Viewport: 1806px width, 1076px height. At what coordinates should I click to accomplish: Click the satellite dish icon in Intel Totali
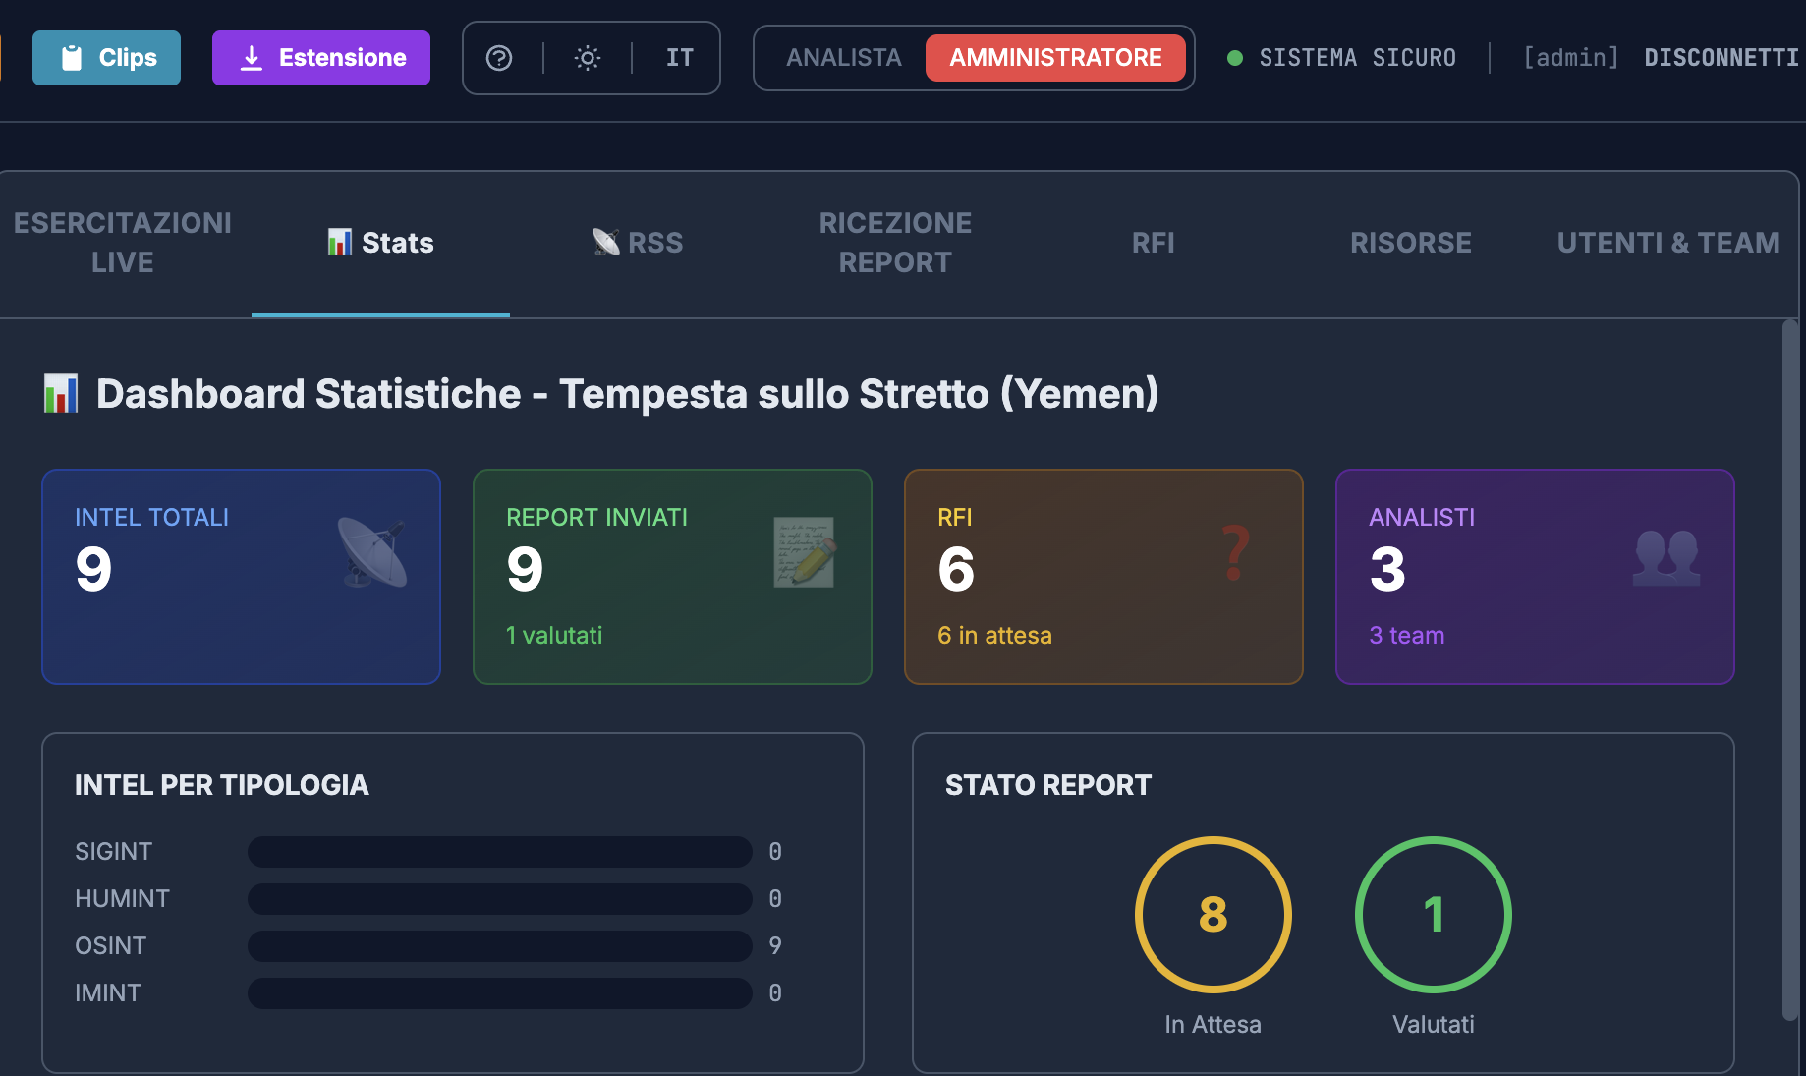tap(372, 552)
